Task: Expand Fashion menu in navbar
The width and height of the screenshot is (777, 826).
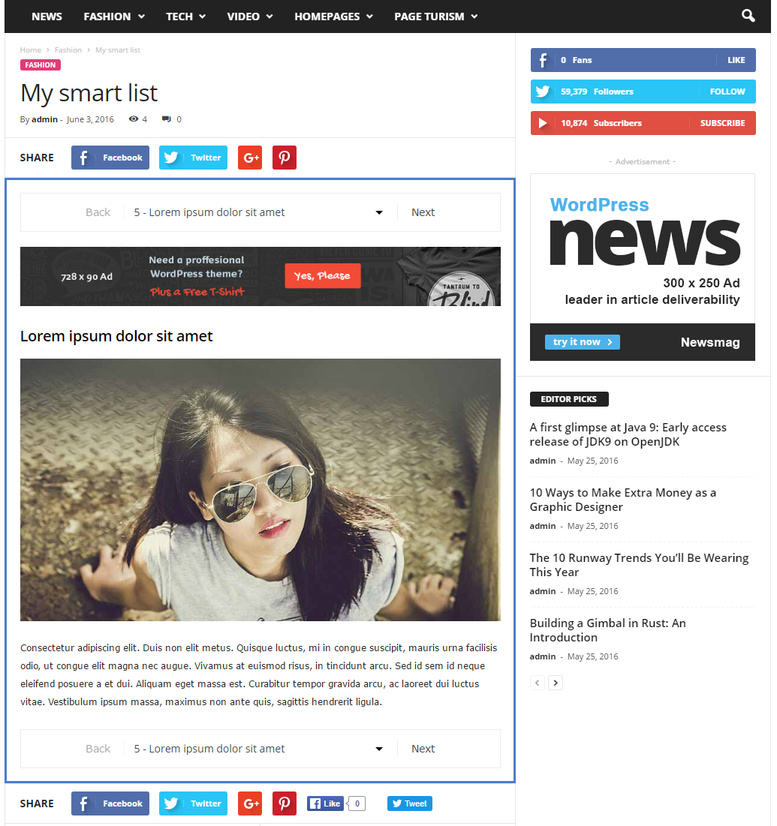Action: 114,17
